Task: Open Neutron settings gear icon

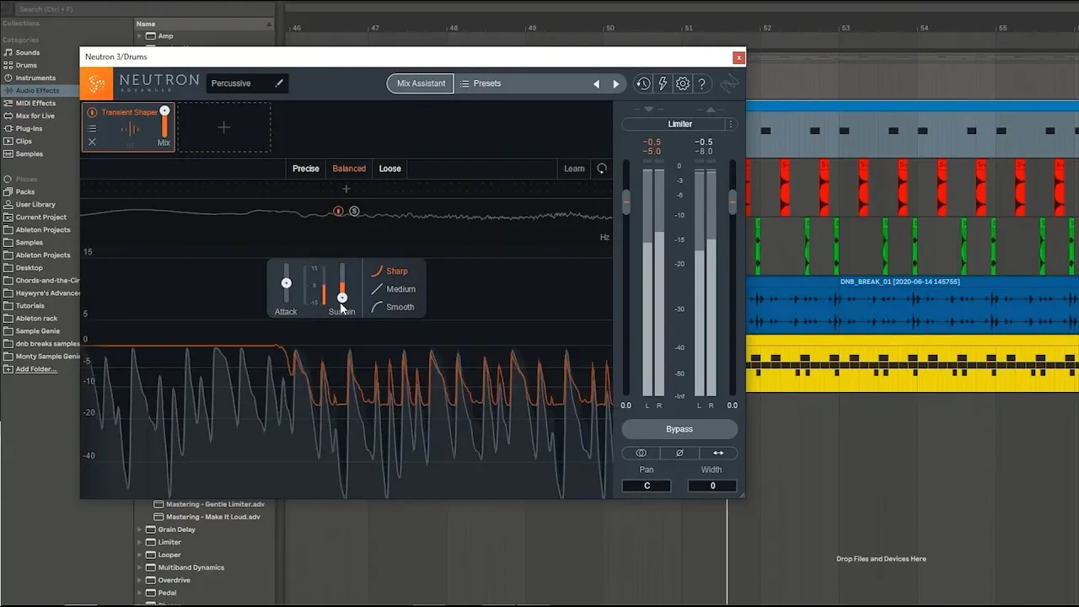Action: pos(683,83)
